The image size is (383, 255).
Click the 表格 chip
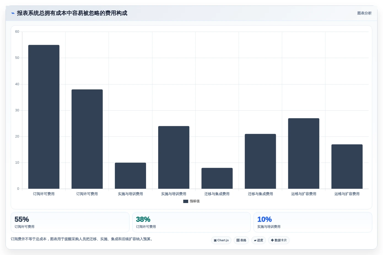pyautogui.click(x=241, y=240)
